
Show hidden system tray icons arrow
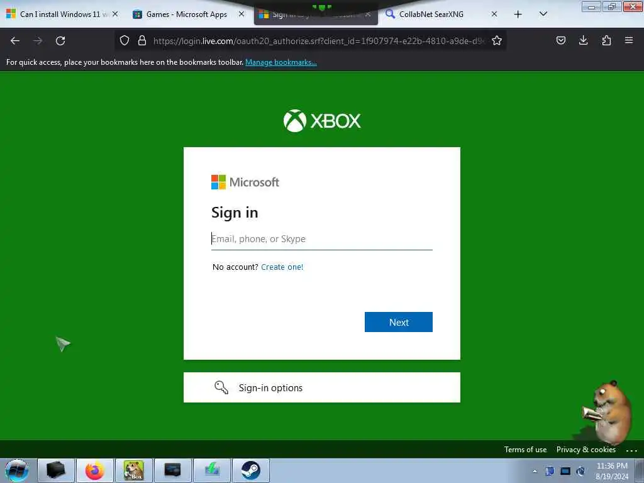pos(535,472)
